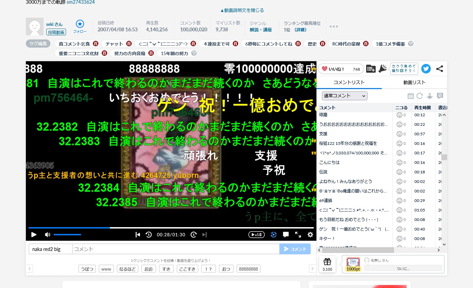Add video to mylist folder icon
The height and width of the screenshot is (288, 473).
371,69
